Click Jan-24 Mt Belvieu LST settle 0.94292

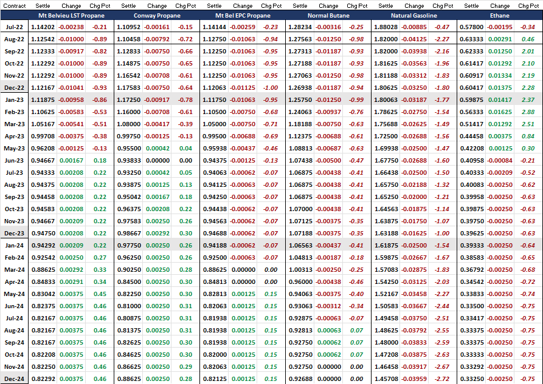(43, 246)
